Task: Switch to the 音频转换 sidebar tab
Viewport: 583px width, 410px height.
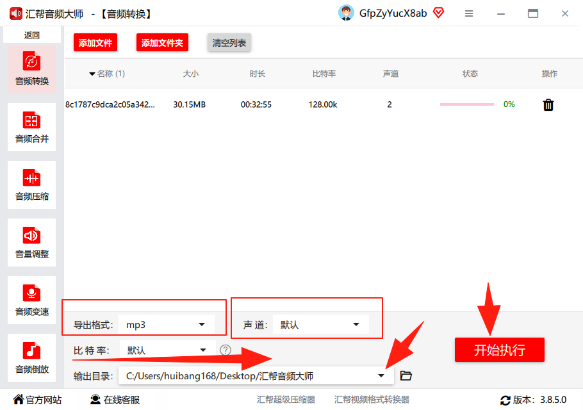Action: click(x=31, y=70)
